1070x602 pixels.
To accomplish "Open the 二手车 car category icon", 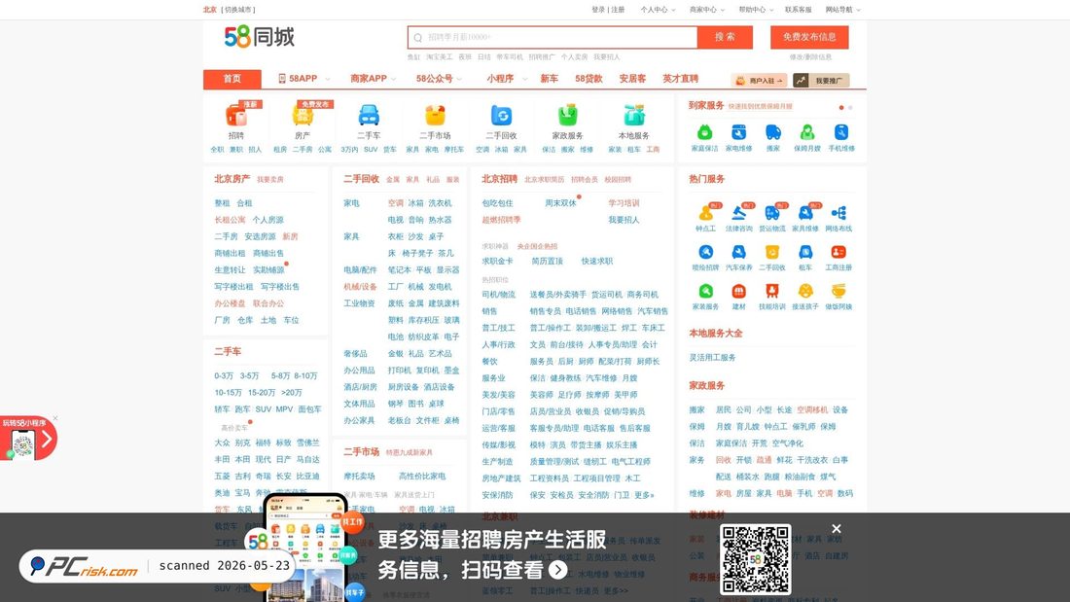I will [369, 116].
